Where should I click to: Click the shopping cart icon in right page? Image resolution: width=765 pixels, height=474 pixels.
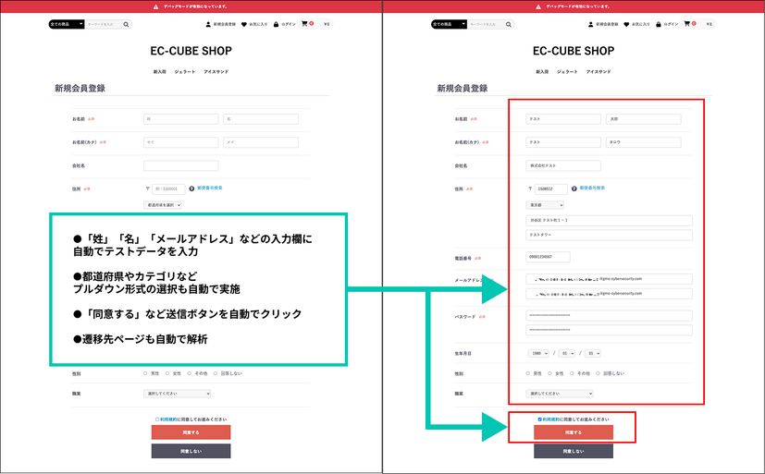tap(685, 24)
